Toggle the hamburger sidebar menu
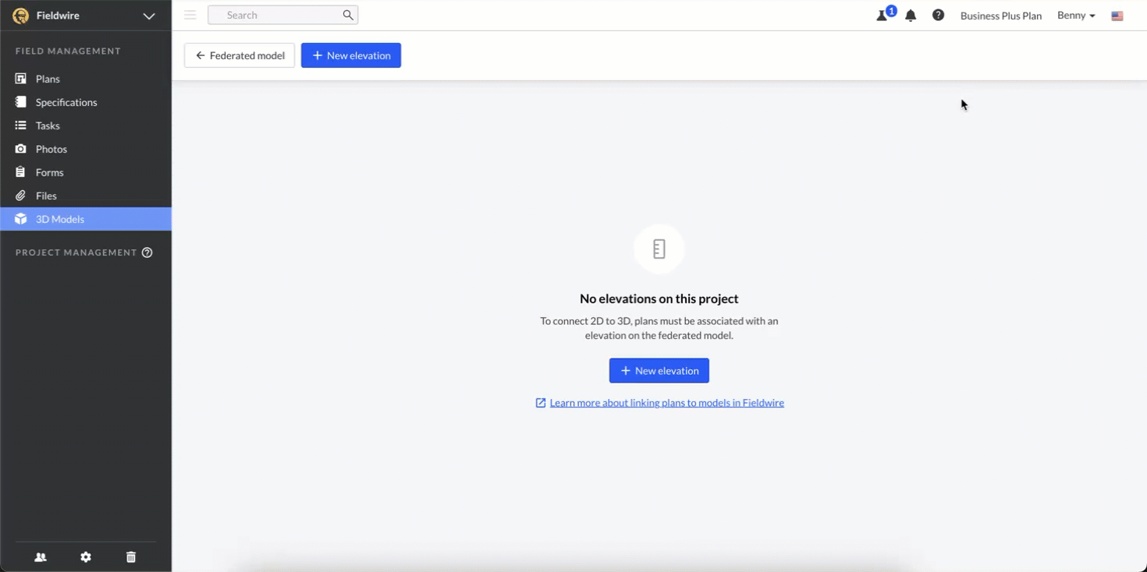This screenshot has width=1147, height=572. pos(190,15)
